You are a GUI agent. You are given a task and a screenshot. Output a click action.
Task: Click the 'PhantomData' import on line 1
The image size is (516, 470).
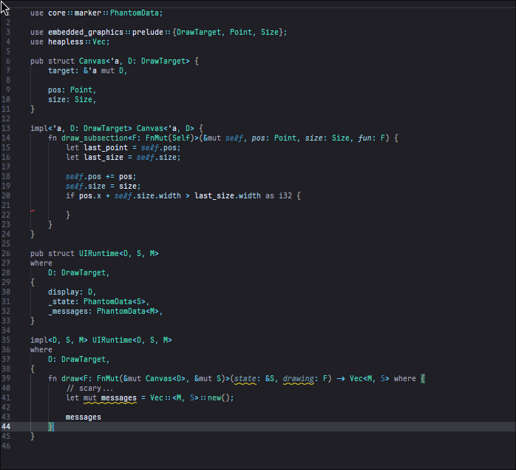pos(135,13)
